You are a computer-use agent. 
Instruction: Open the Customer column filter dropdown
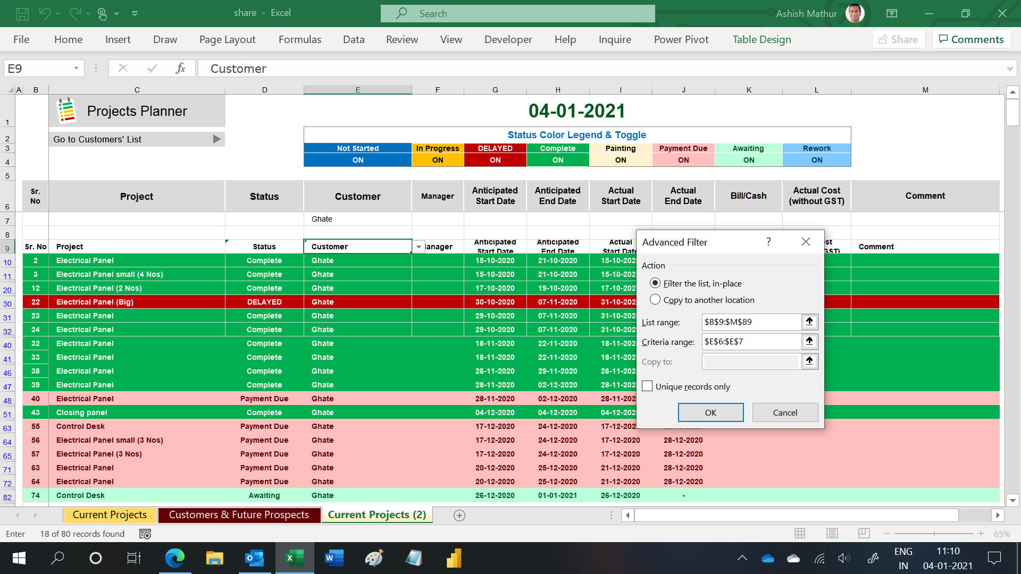[x=419, y=247]
